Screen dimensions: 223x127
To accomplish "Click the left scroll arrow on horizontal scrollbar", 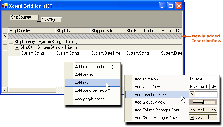I will click(5, 90).
